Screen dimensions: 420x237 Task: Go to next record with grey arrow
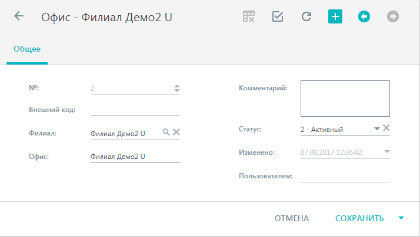click(393, 16)
